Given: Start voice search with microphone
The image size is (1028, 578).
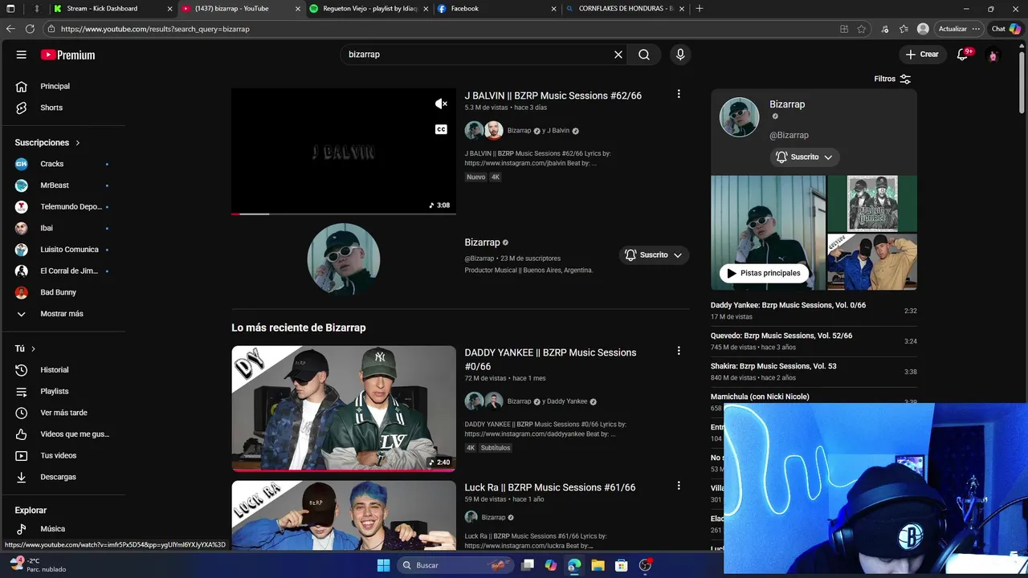Looking at the screenshot, I should 680,55.
